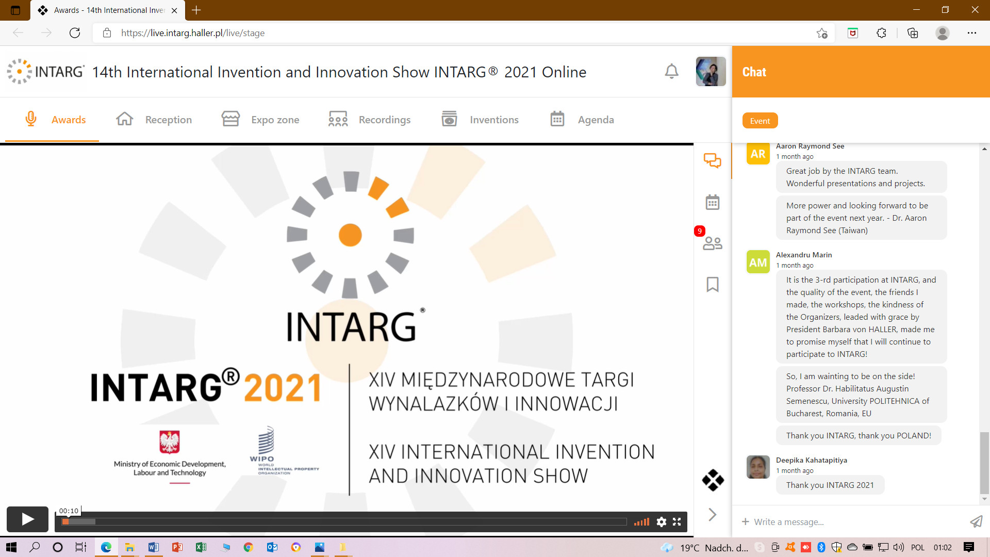Viewport: 990px width, 557px height.
Task: Click Alexandru Marin's AM avatar
Action: coord(758,262)
